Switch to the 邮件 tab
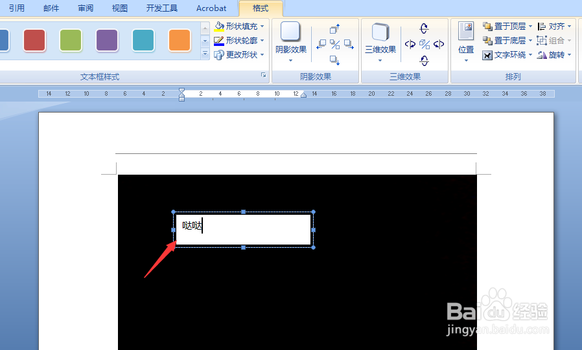Image resolution: width=582 pixels, height=350 pixels. point(51,8)
